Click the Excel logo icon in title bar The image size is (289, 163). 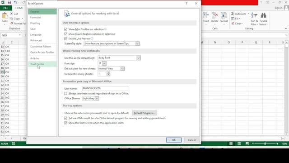pyautogui.click(x=3, y=2)
